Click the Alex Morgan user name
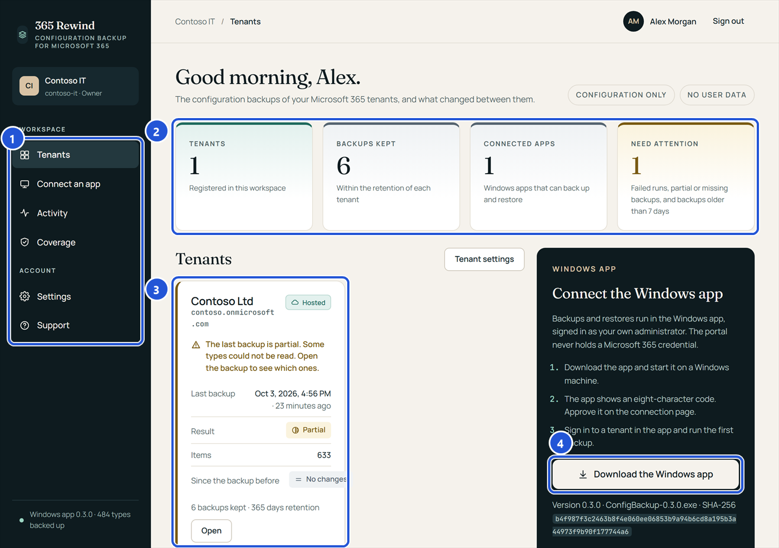The height and width of the screenshot is (548, 779). click(673, 22)
